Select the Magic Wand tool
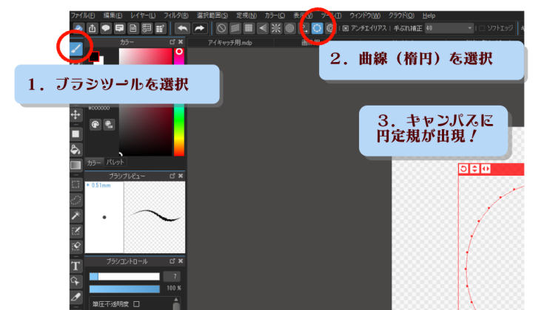 (75, 216)
